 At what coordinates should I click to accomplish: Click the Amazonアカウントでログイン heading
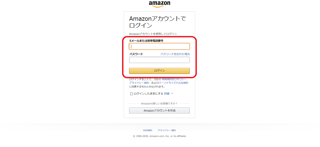click(158, 22)
